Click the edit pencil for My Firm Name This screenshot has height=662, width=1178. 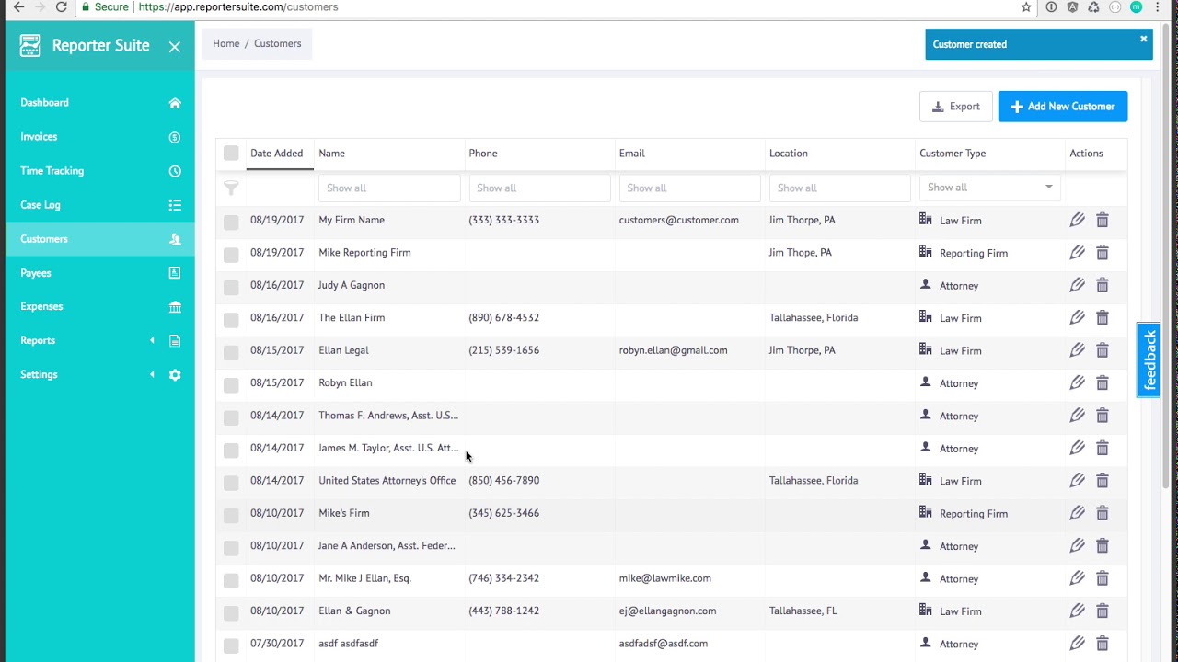click(1077, 220)
